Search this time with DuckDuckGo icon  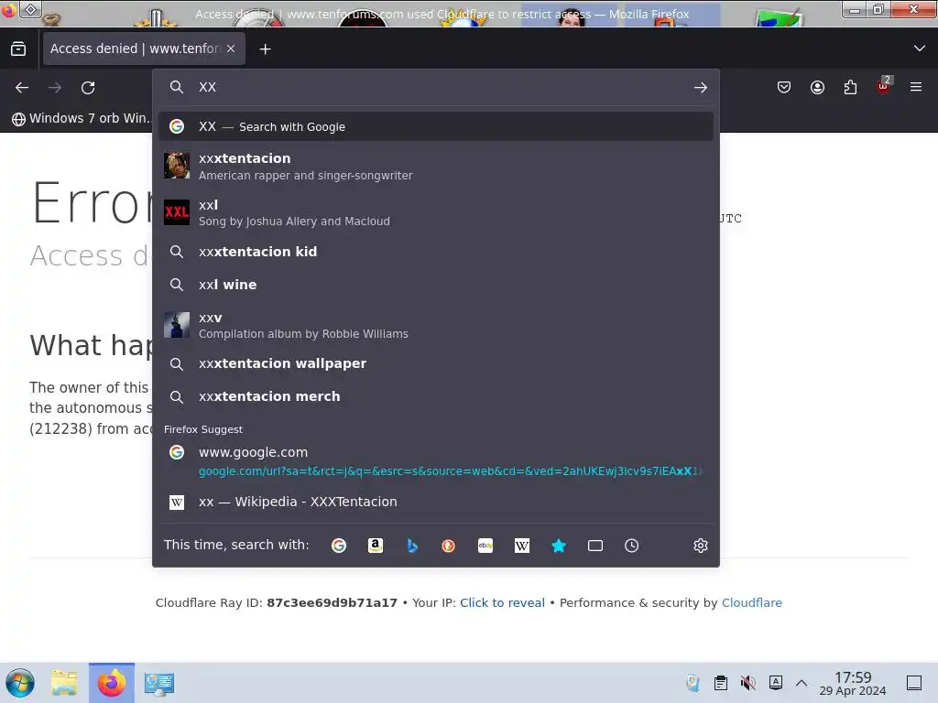pyautogui.click(x=448, y=546)
